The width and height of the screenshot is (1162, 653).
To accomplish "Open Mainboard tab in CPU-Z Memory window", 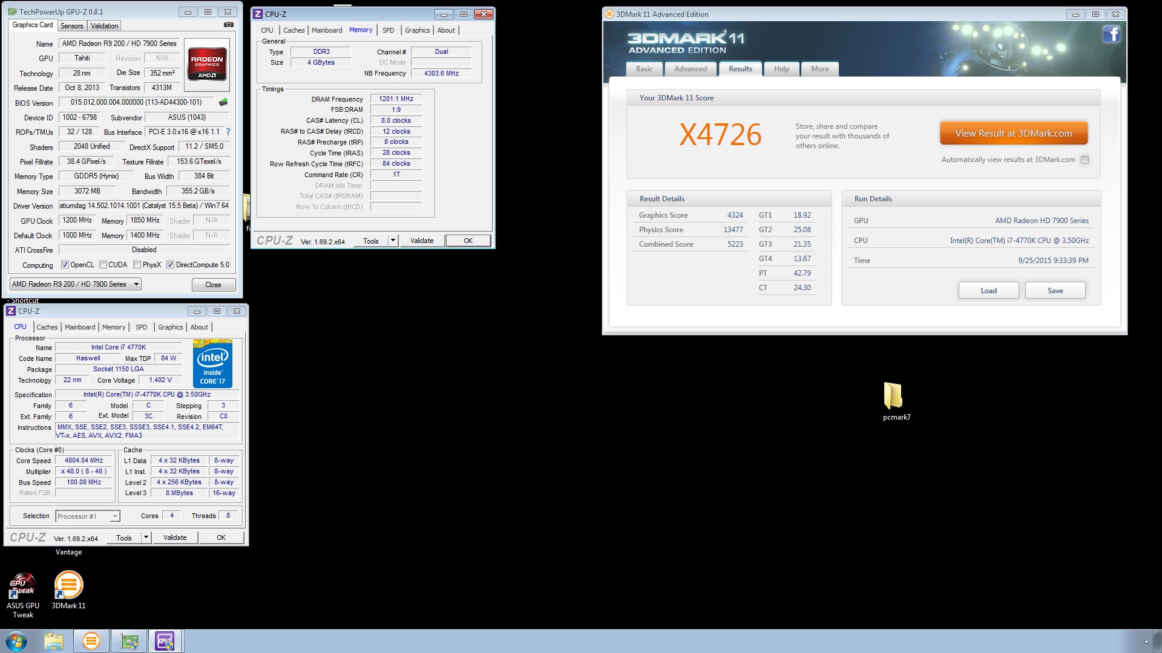I will coord(327,30).
